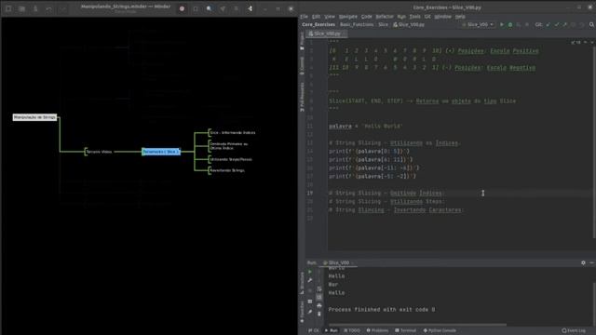Click the redo icon in Minder toolbar
Image resolution: width=596 pixels, height=335 pixels.
point(62,8)
